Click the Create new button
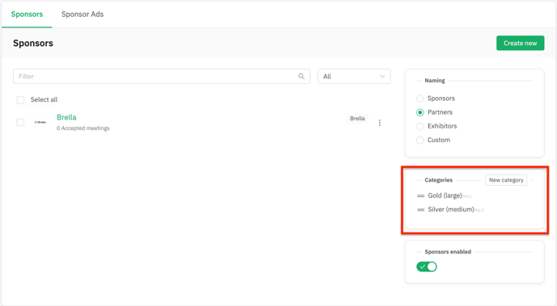Viewport: 557px width, 306px height. click(x=520, y=44)
